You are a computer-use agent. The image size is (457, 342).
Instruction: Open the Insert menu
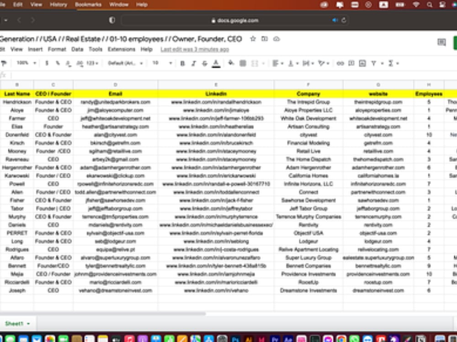tap(35, 49)
